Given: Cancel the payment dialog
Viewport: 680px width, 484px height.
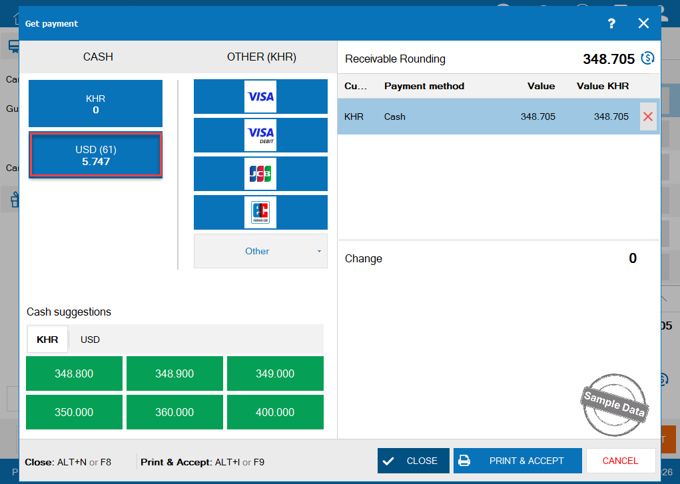Looking at the screenshot, I should (620, 461).
